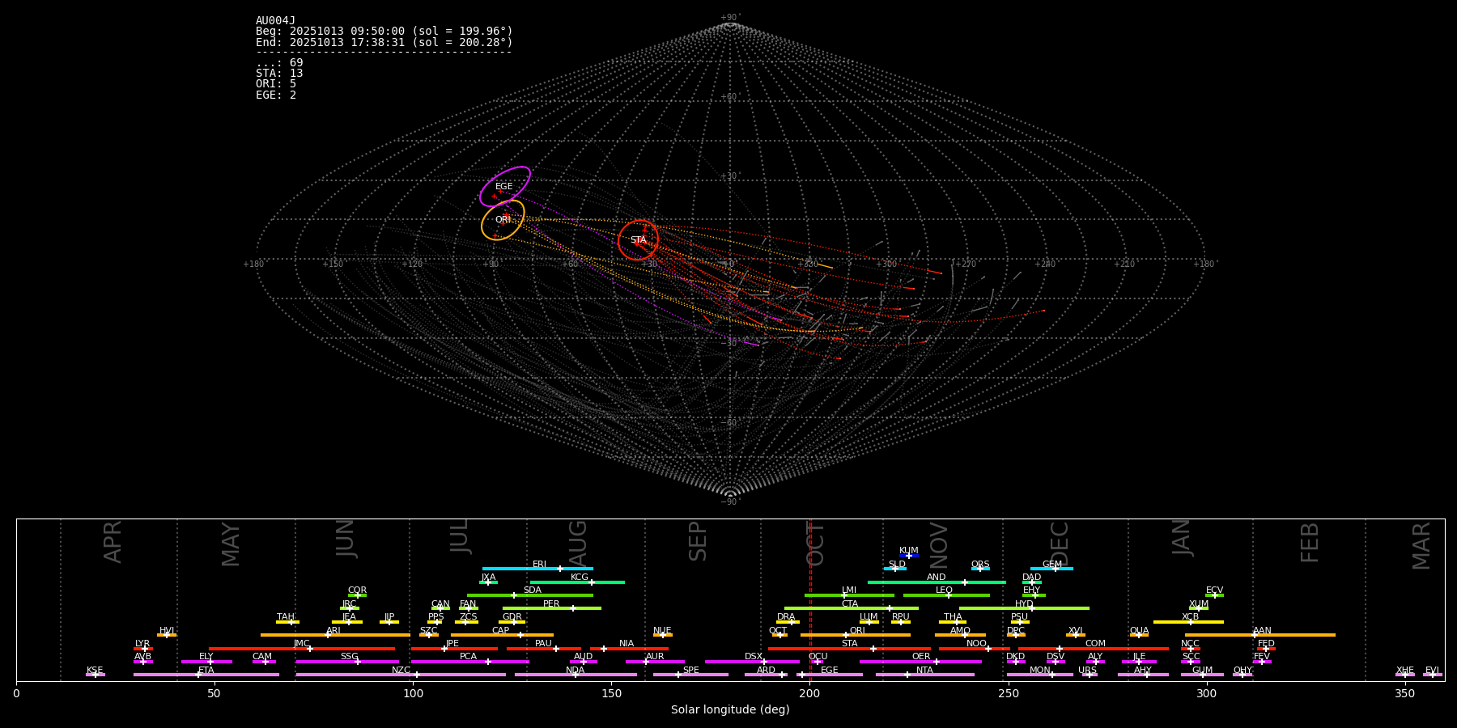
Task: Click the SPE shower label
Action: click(690, 671)
